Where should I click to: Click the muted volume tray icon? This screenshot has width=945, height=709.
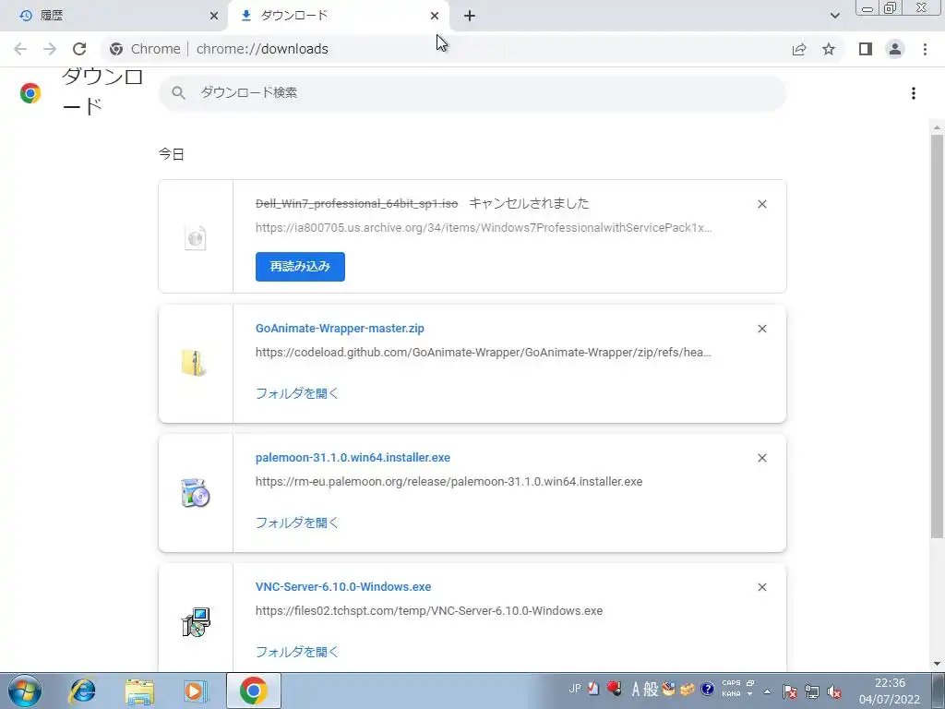[834, 691]
